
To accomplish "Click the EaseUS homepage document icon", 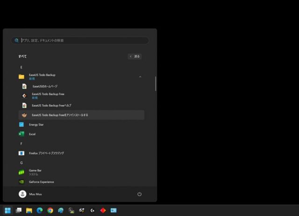I will coord(24,86).
